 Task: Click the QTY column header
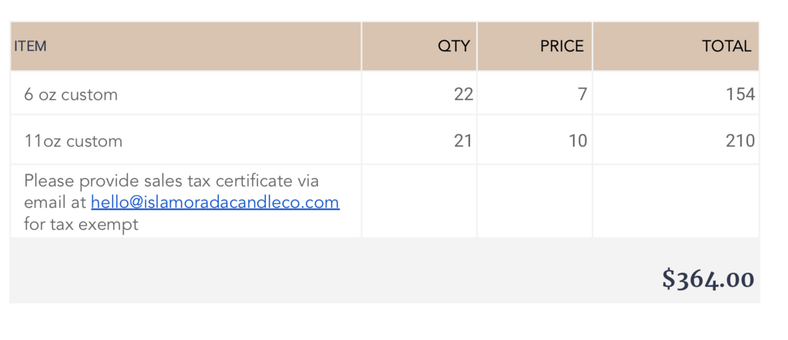[419, 46]
